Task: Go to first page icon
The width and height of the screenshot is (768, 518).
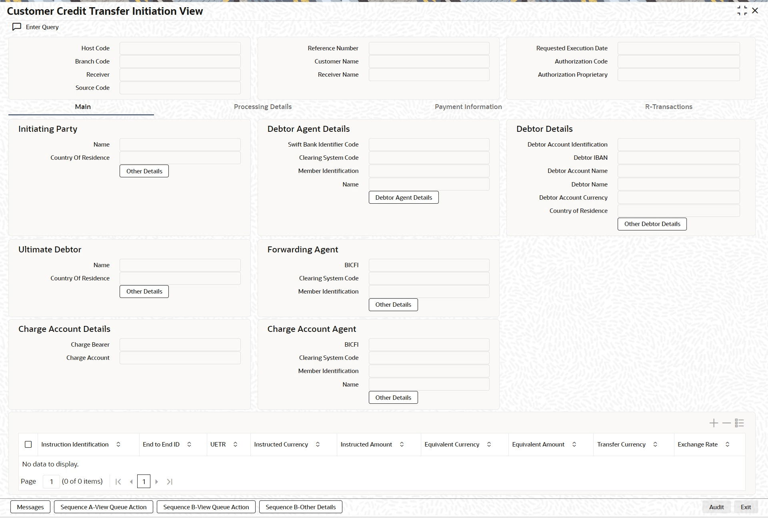Action: click(118, 482)
